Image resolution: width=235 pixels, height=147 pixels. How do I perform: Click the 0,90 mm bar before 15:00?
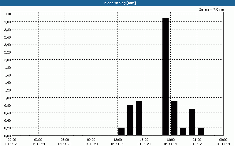tap(139, 118)
